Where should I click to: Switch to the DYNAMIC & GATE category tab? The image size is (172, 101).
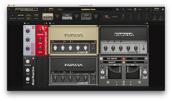(36, 15)
